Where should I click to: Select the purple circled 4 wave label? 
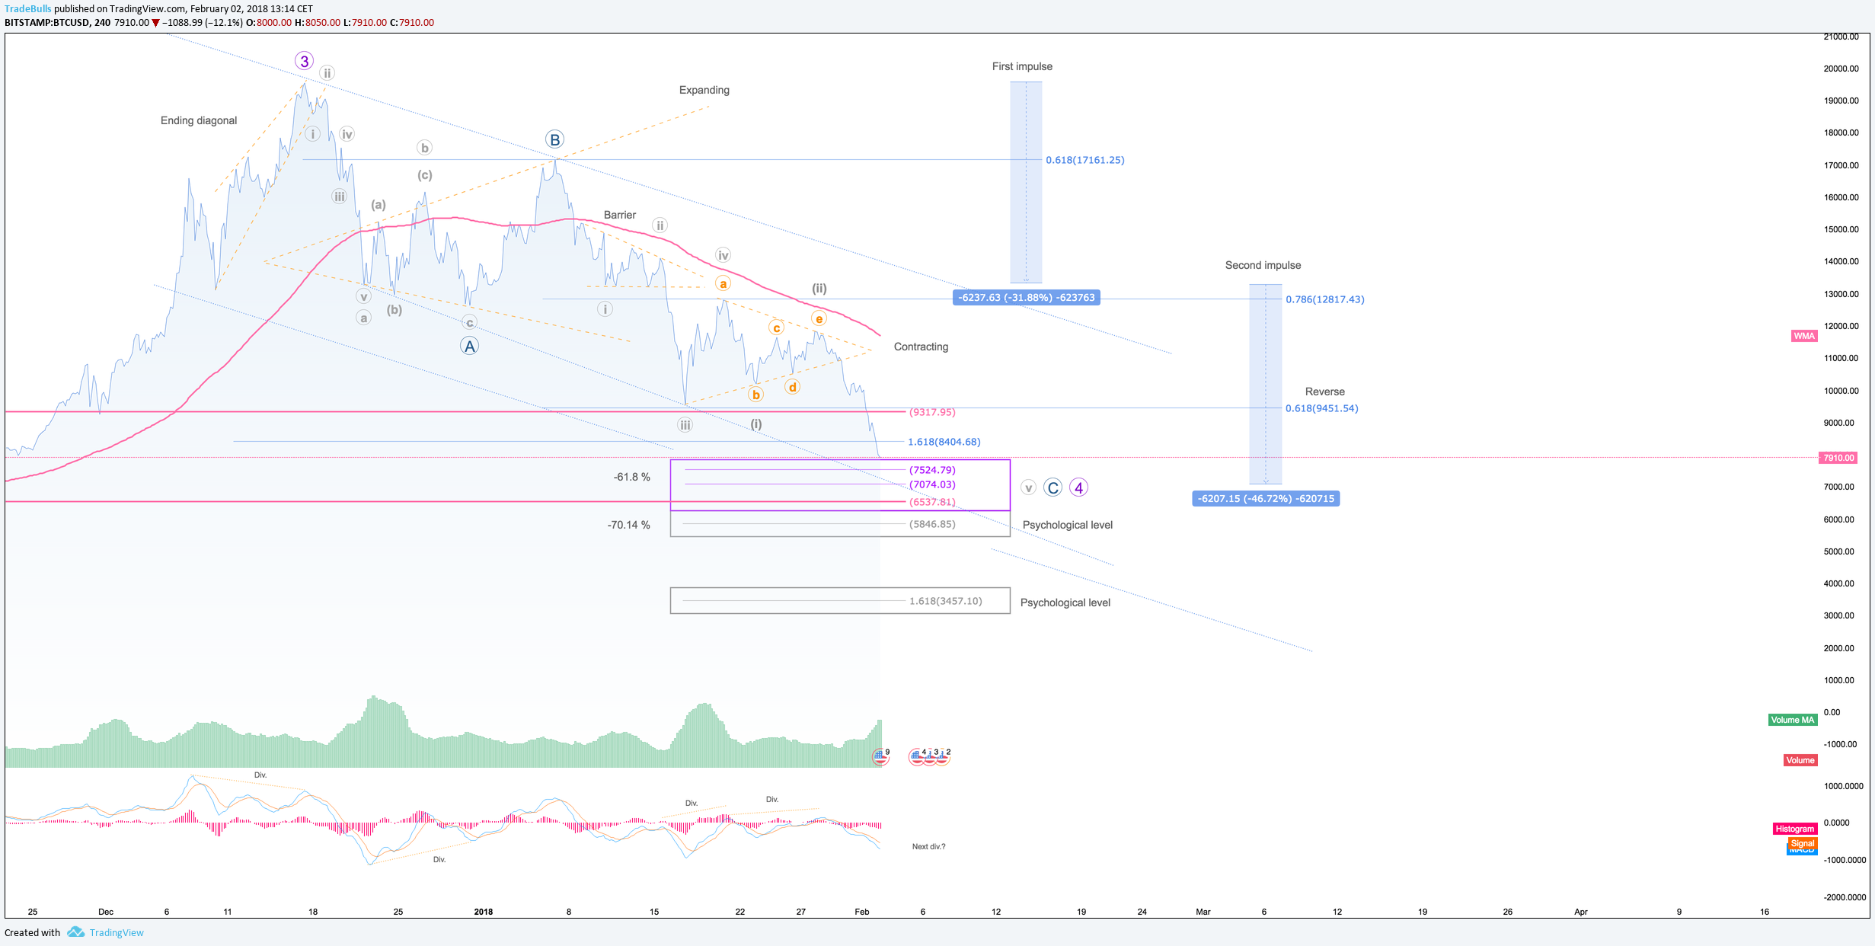pos(1078,487)
